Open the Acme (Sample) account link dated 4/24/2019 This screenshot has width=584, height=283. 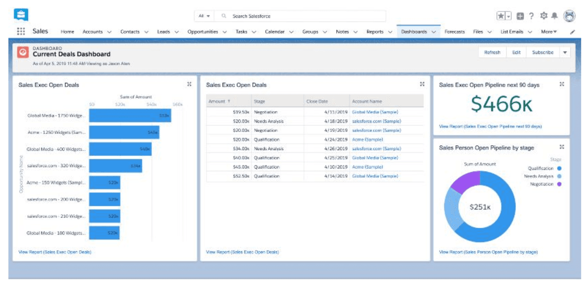coord(367,140)
